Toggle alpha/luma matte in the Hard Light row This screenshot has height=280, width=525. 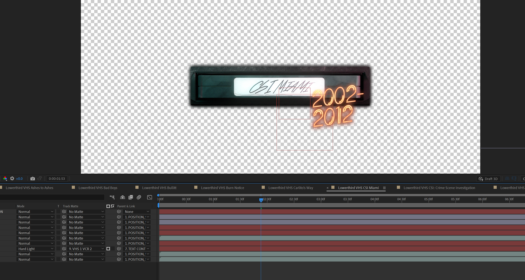pyautogui.click(x=108, y=249)
